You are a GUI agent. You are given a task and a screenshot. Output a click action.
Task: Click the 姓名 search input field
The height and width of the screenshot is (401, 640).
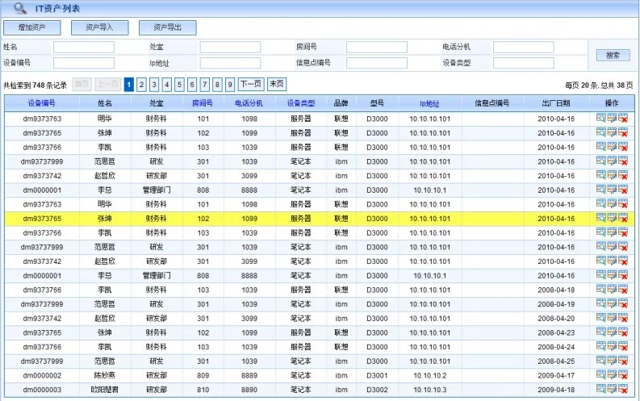[x=84, y=48]
